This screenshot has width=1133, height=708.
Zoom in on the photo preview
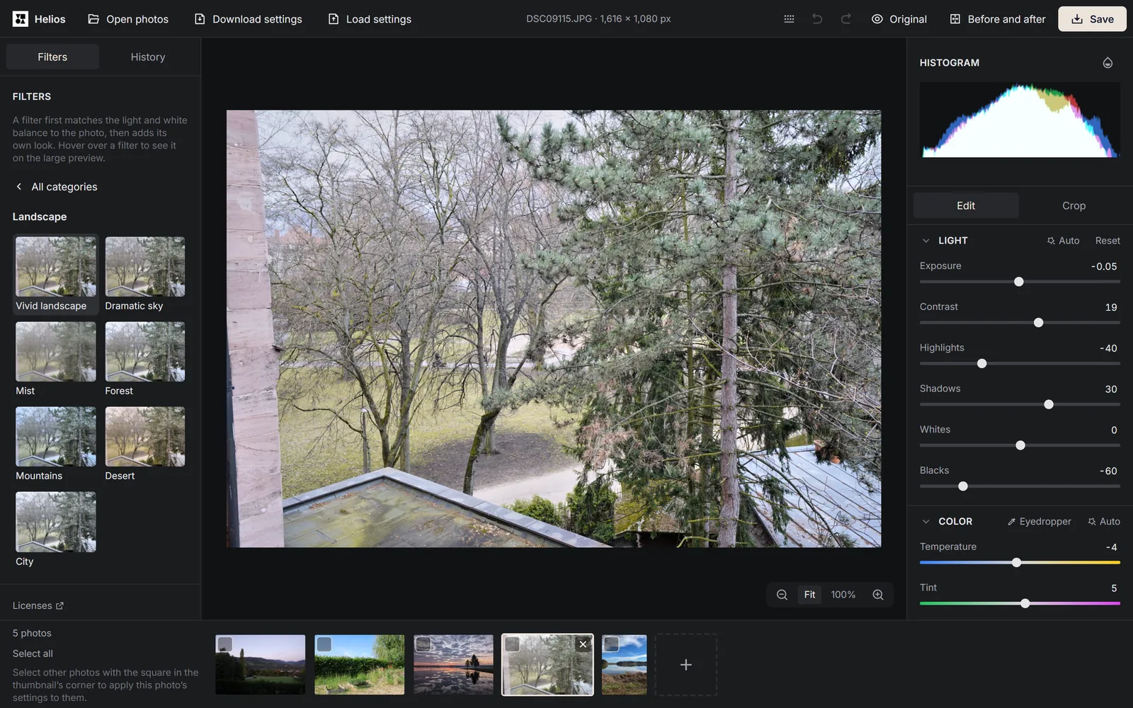[x=878, y=595]
